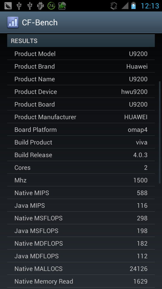Image resolution: width=162 pixels, height=289 pixels.
Task: Tap the signal strength indicator
Action: coord(125,6)
